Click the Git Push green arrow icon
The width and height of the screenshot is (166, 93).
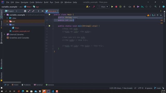(x=142, y=7)
